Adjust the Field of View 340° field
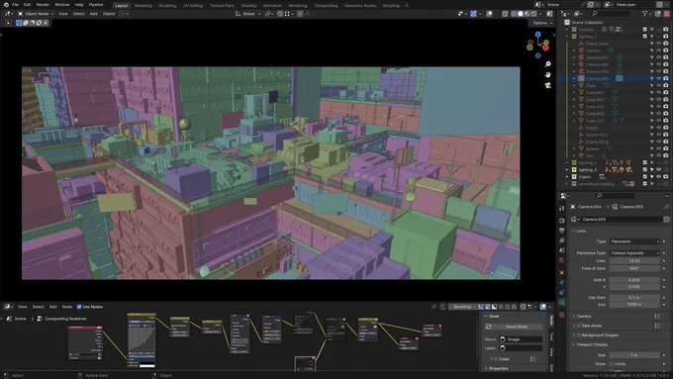Image resolution: width=673 pixels, height=379 pixels. [634, 269]
